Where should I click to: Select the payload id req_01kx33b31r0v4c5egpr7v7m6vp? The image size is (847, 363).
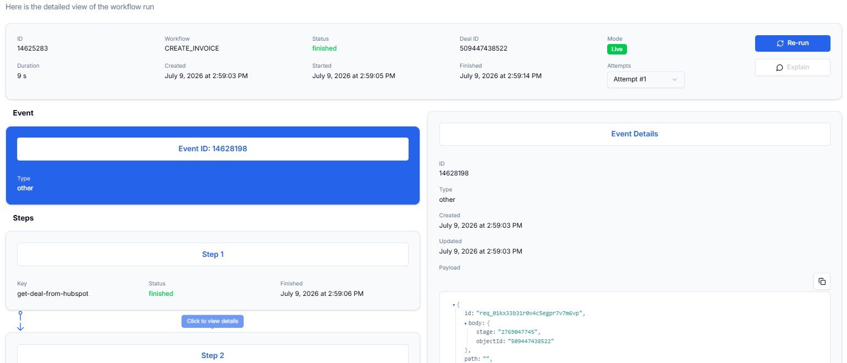[x=530, y=313]
